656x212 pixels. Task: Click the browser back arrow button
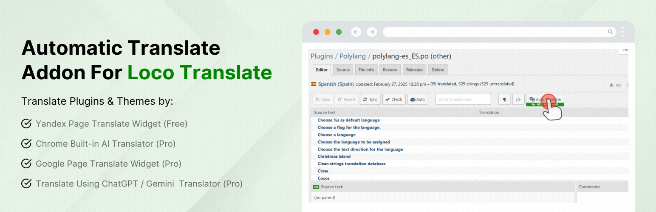pos(356,32)
